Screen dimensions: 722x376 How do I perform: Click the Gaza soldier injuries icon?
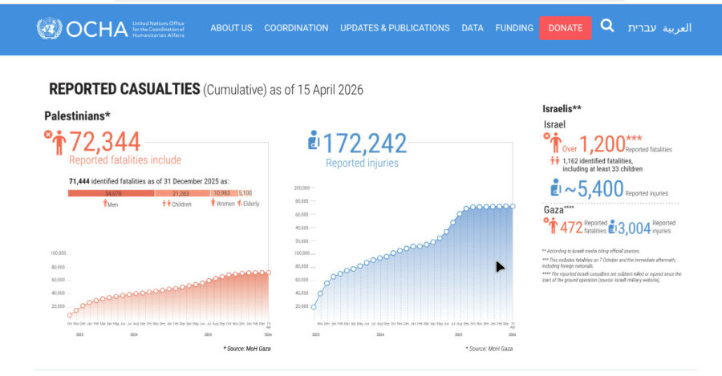(x=615, y=227)
